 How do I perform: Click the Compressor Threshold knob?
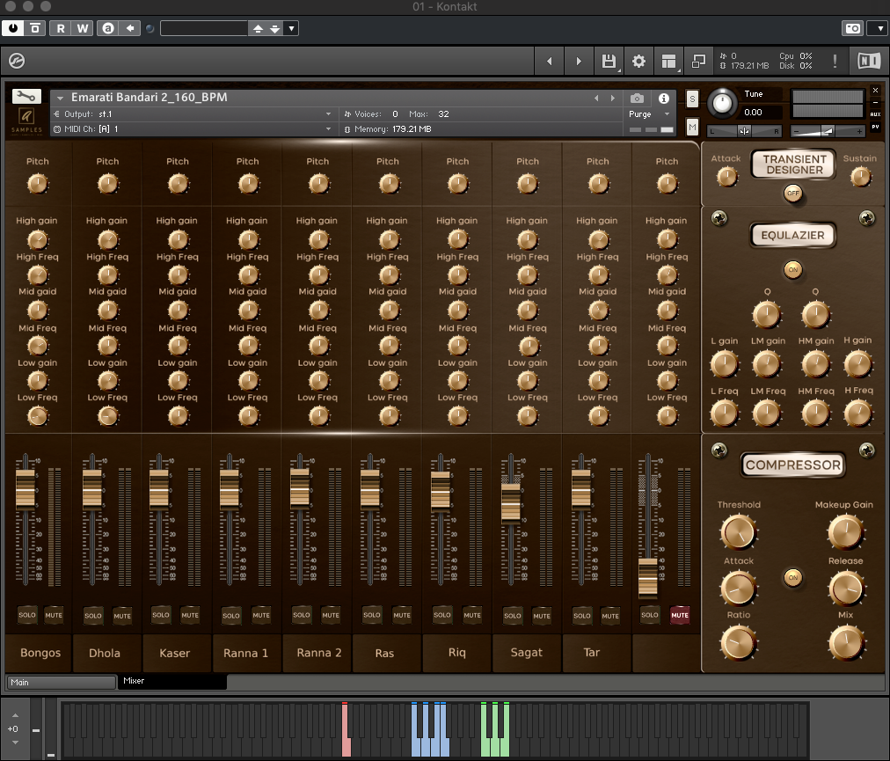738,531
